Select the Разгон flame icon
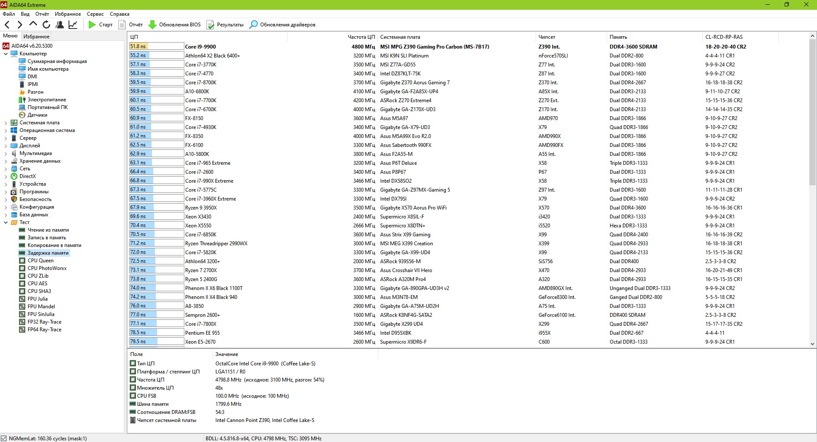The image size is (817, 442). pos(22,92)
